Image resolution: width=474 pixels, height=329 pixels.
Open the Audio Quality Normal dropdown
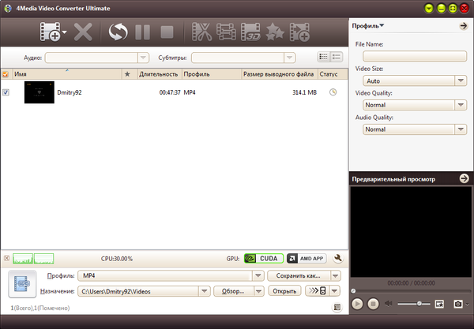[461, 129]
